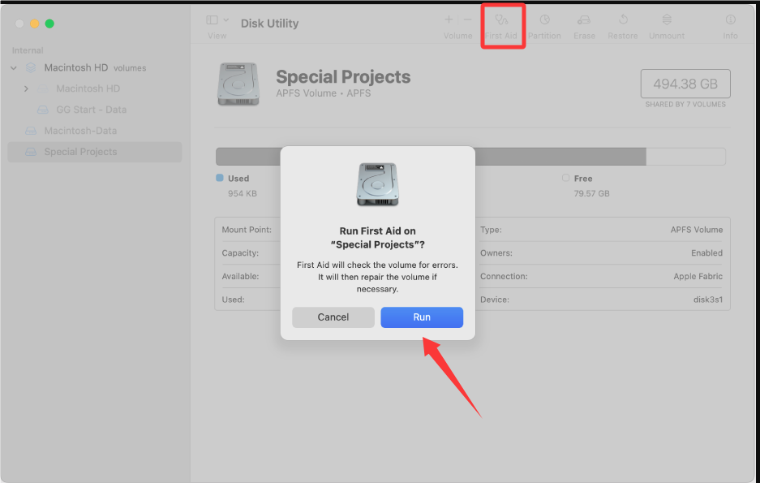Screen dimensions: 760x483
Task: Click the '79.57 GB' free value
Action: (591, 193)
